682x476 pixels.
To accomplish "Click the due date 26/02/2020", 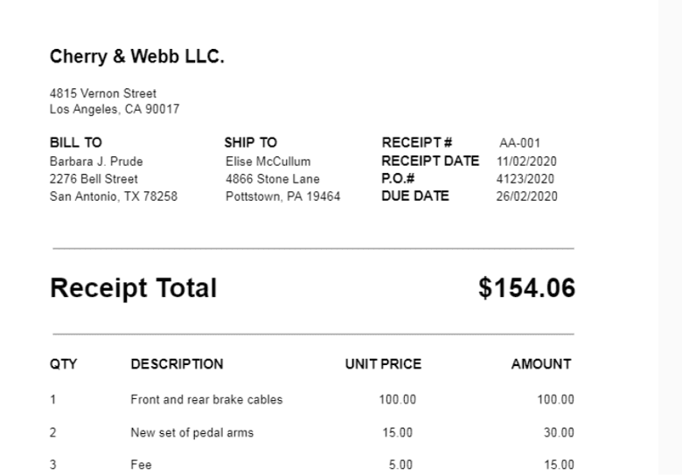I will pyautogui.click(x=526, y=197).
